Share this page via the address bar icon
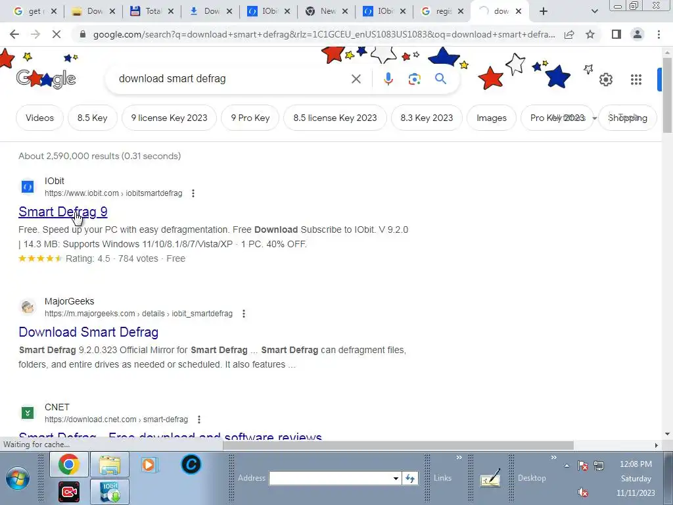673x505 pixels. (569, 34)
